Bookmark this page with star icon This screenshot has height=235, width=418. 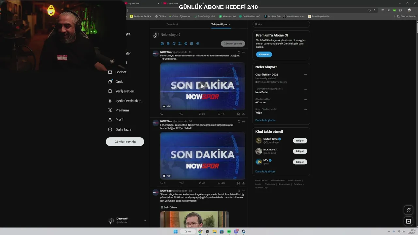[x=375, y=10]
